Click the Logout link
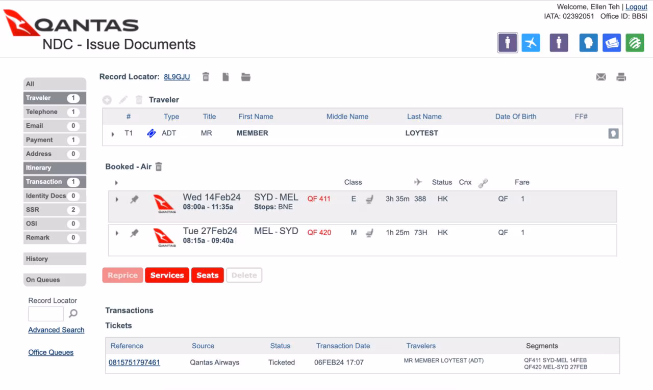The image size is (653, 390). tap(636, 7)
